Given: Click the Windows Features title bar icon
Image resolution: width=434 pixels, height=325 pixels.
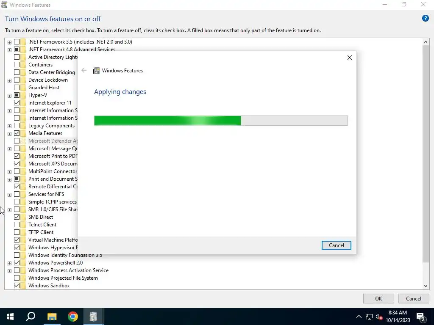Looking at the screenshot, I should tap(4, 5).
